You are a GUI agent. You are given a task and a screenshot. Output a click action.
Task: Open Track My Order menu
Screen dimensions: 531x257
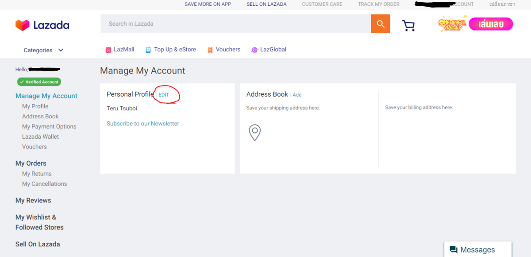click(379, 4)
